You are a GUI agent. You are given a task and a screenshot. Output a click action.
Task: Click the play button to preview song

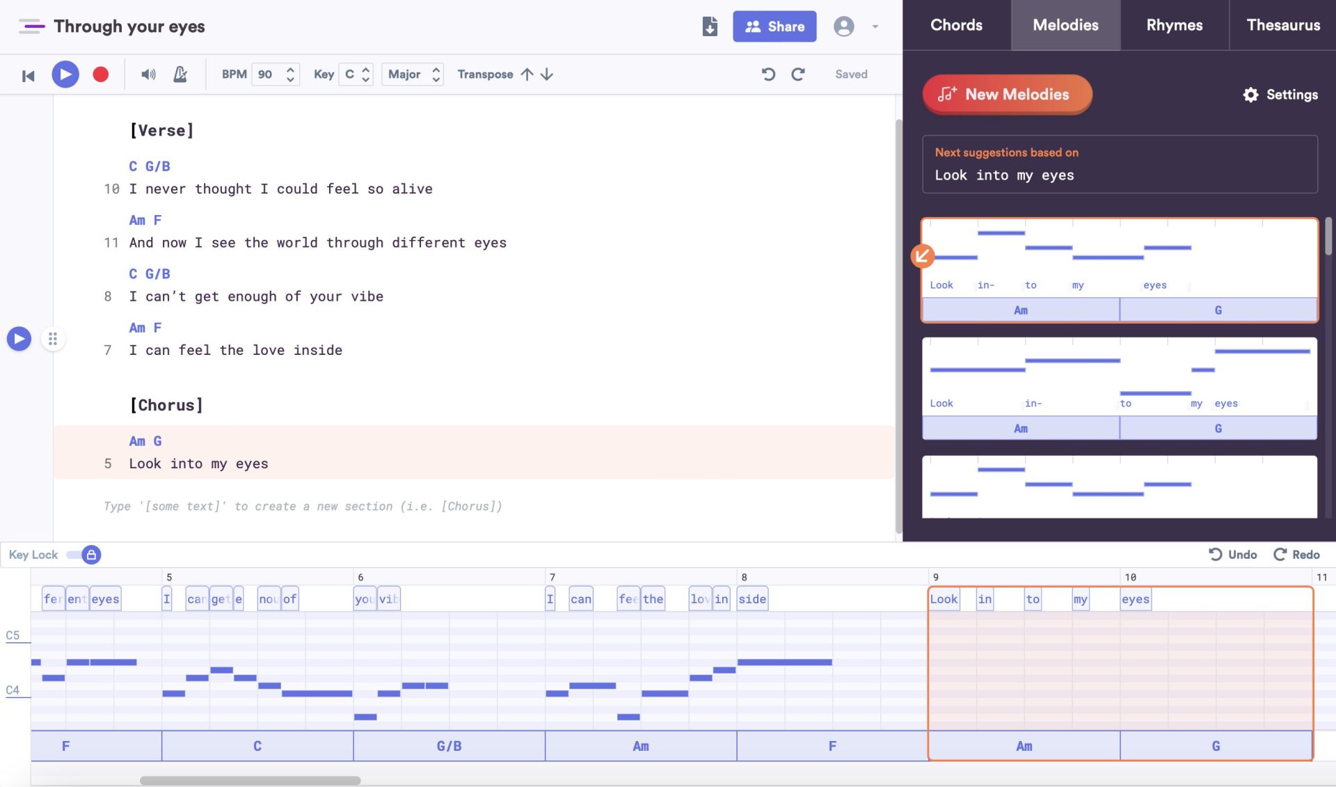click(64, 73)
